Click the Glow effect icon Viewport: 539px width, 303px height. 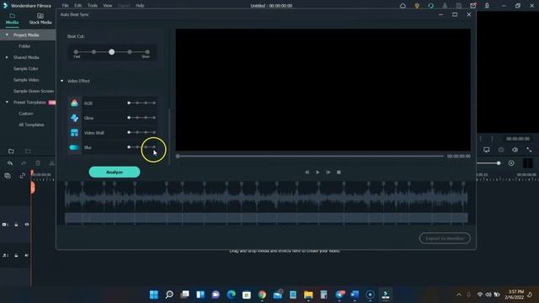74,118
